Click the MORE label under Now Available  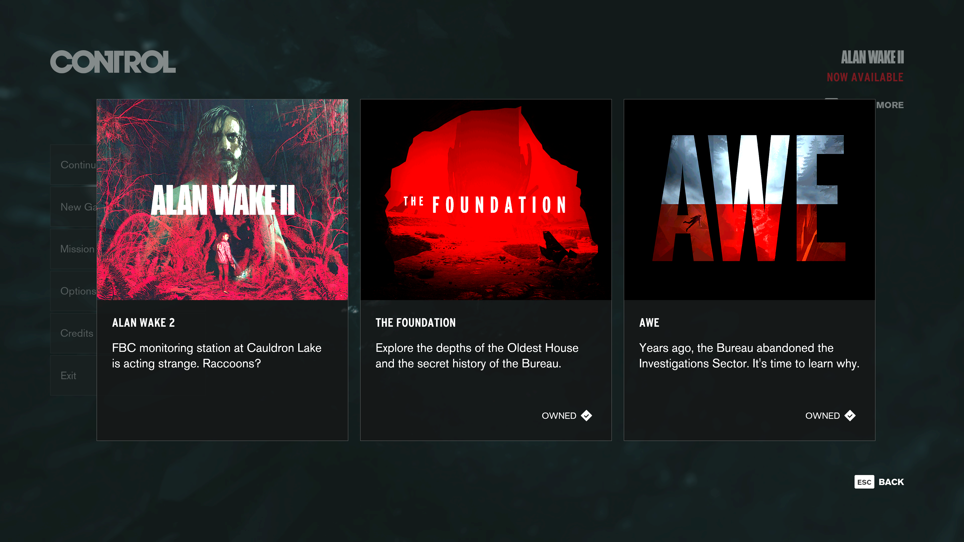click(x=889, y=105)
